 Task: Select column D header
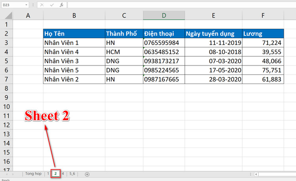164,15
